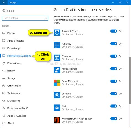Click the Alarms & Clock app icon
This screenshot has width=131, height=128.
pyautogui.click(x=57, y=33)
